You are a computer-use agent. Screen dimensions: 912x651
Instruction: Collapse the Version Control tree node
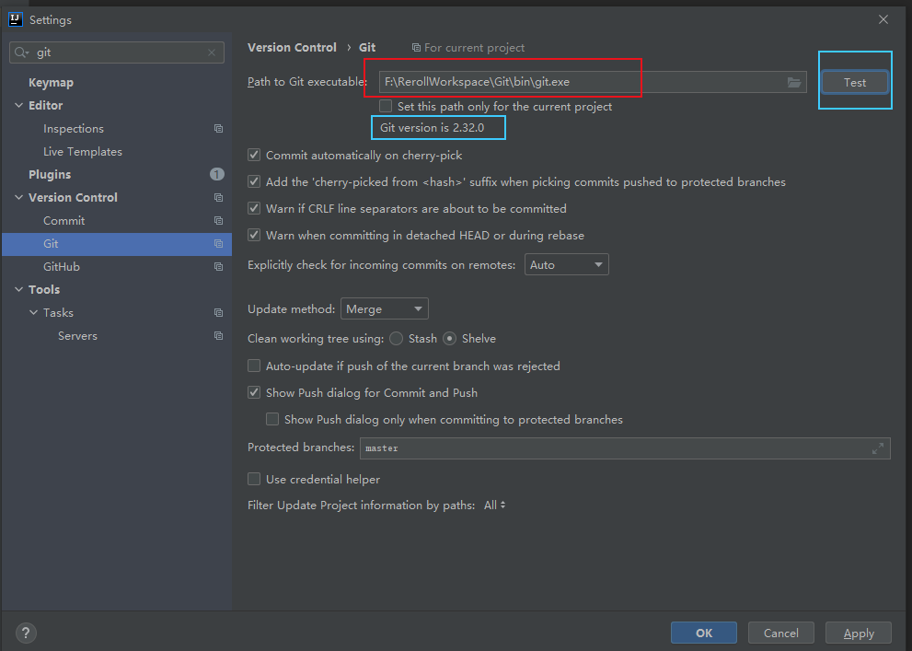point(19,198)
